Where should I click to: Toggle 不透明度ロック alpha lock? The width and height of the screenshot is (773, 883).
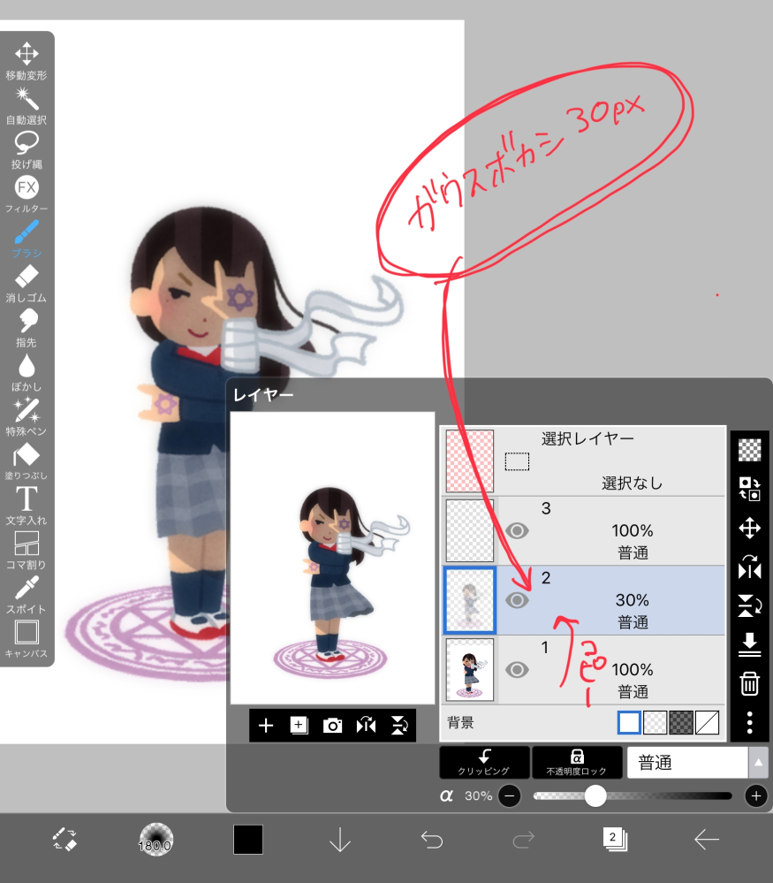point(577,763)
